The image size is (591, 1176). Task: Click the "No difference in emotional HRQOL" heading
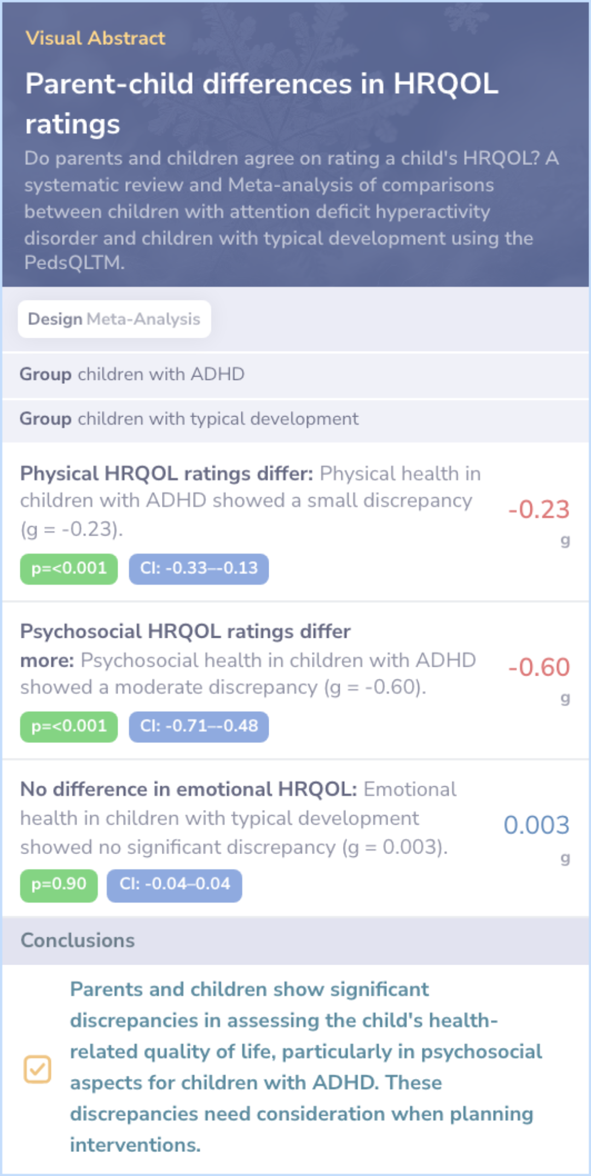(x=188, y=789)
